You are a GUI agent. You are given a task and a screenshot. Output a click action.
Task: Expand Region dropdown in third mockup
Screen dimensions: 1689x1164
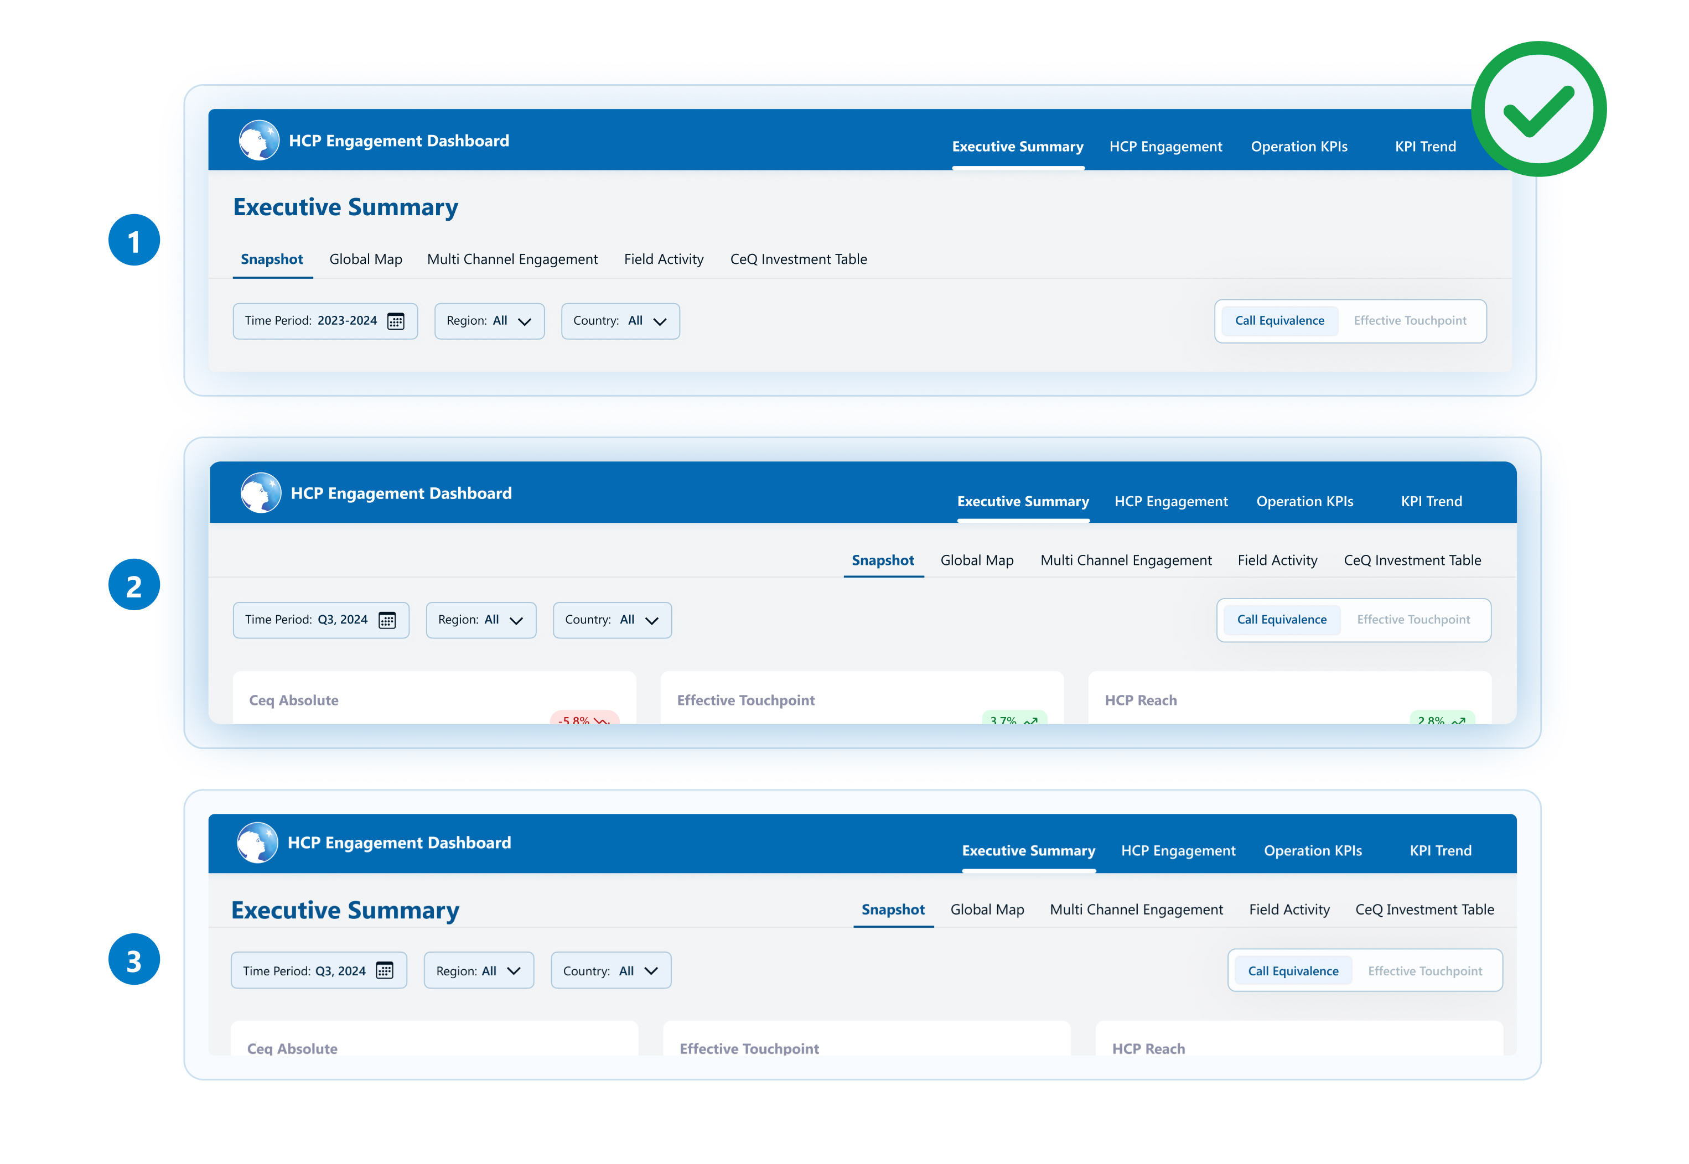point(478,971)
